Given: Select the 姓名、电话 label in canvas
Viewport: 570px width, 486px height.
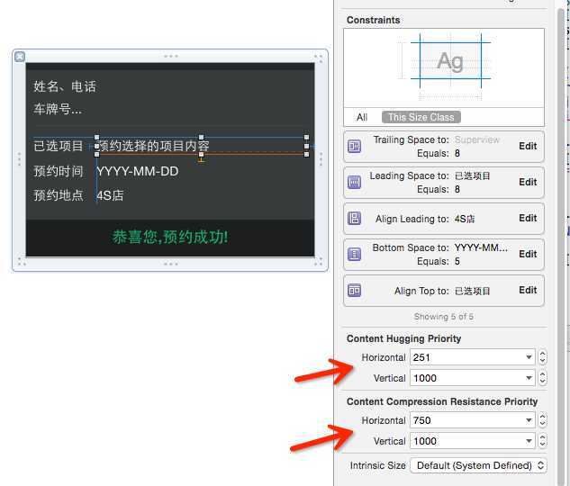Looking at the screenshot, I should pyautogui.click(x=65, y=86).
